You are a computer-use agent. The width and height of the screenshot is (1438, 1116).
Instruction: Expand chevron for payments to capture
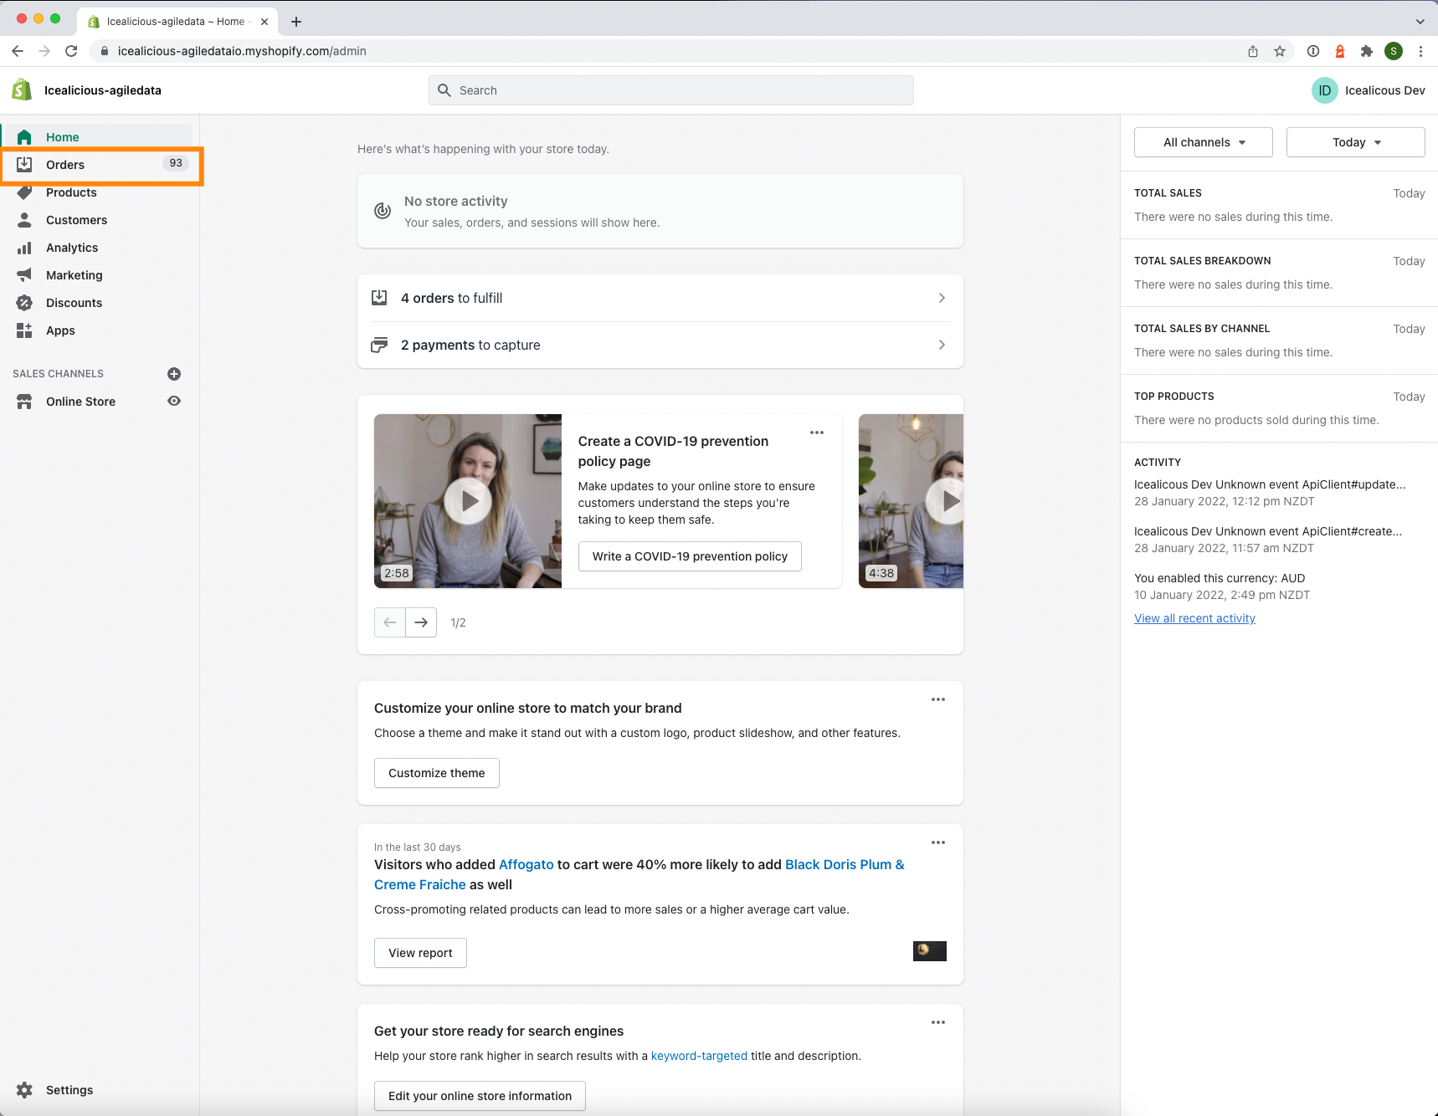point(942,345)
